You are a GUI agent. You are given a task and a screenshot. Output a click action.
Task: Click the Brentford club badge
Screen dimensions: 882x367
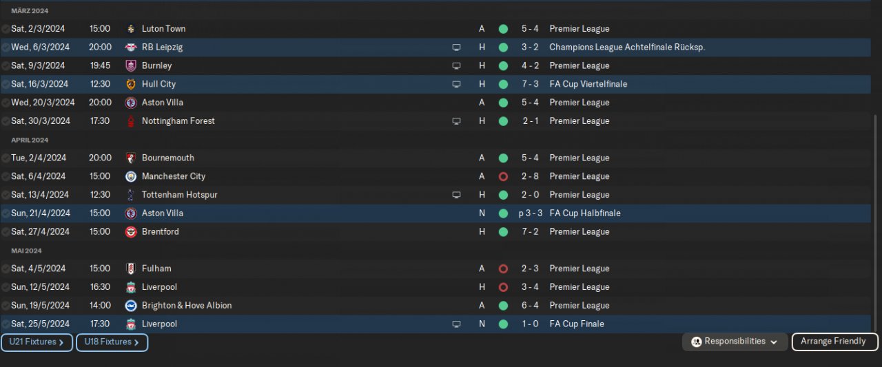pos(131,232)
